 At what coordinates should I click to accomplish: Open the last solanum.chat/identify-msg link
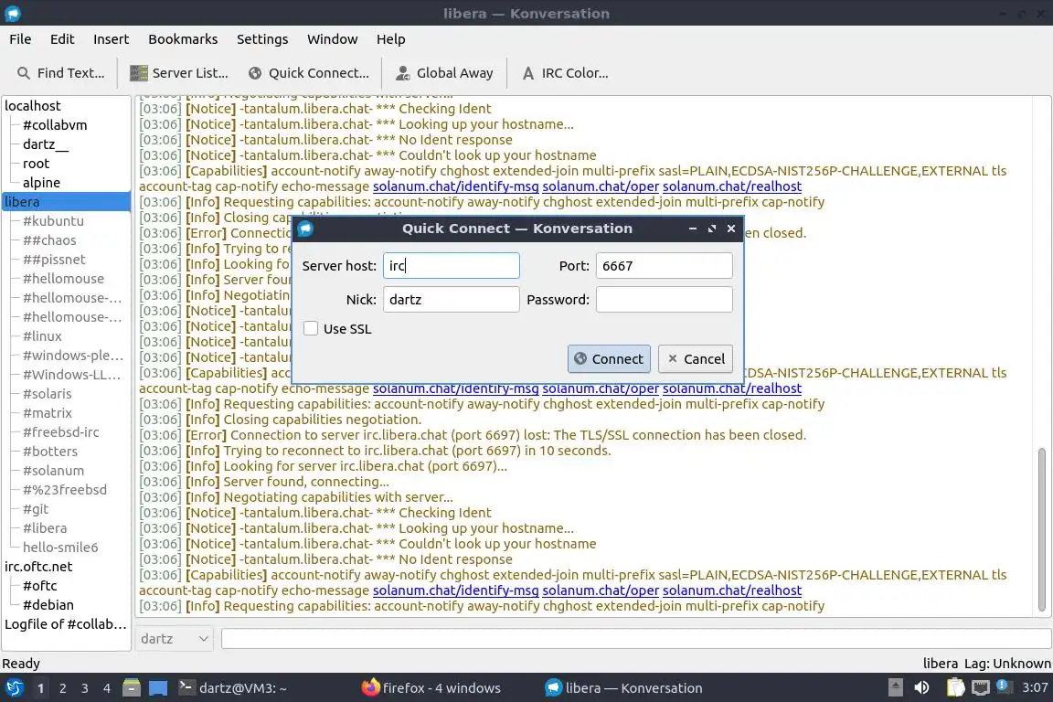coord(455,590)
